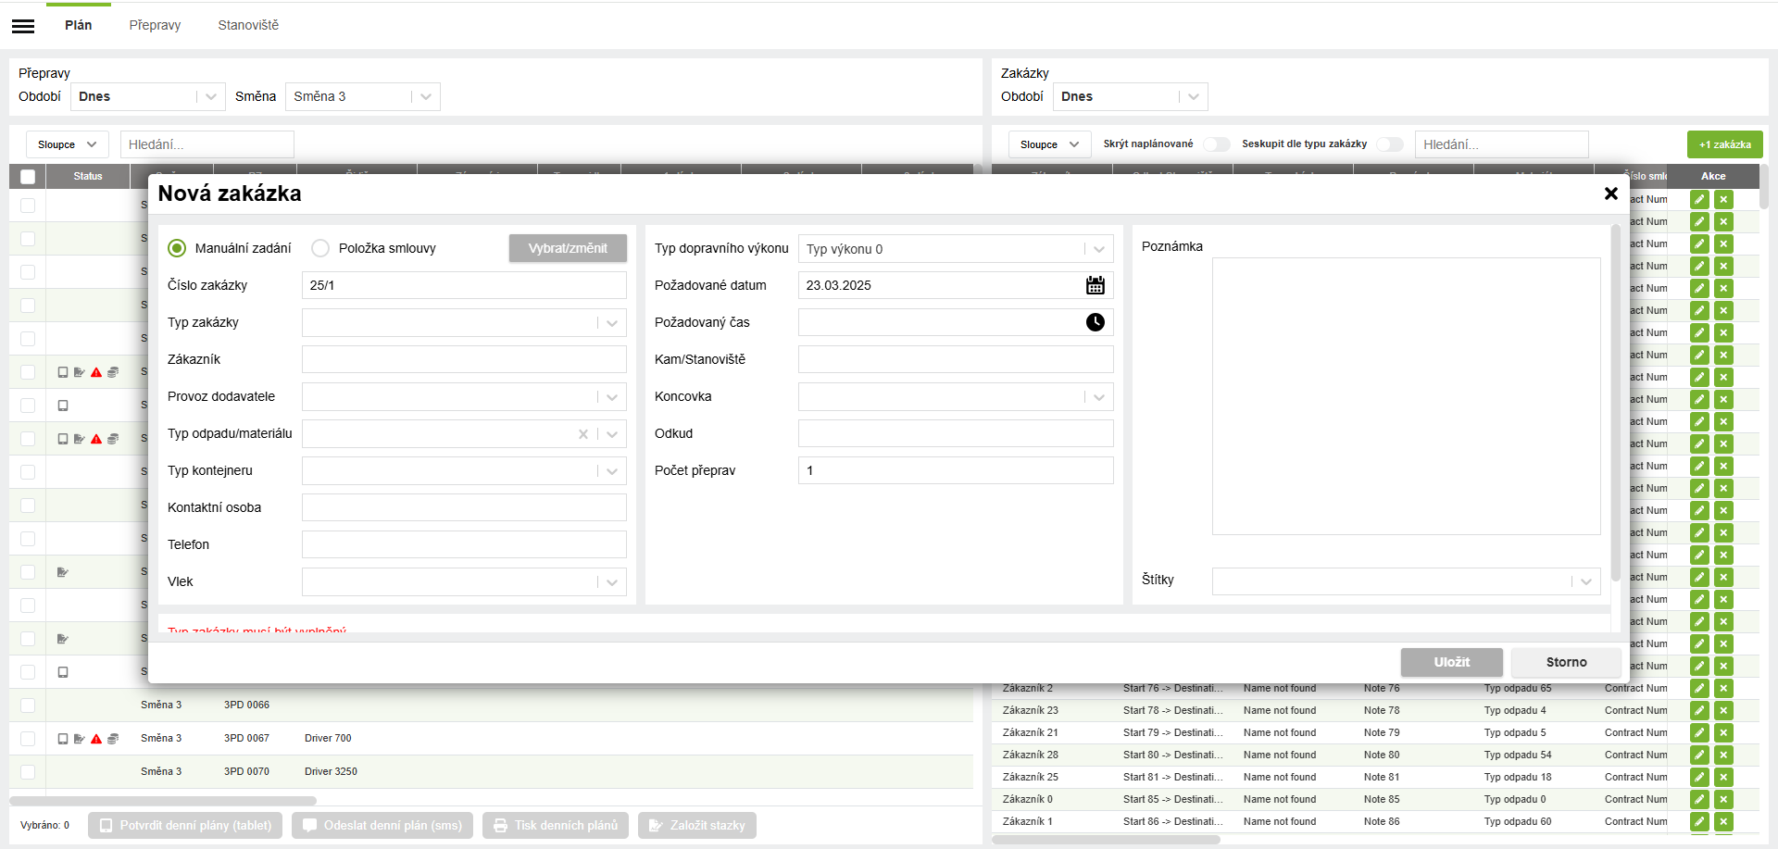Edit the Zákazník 25 order row

coord(1699,777)
